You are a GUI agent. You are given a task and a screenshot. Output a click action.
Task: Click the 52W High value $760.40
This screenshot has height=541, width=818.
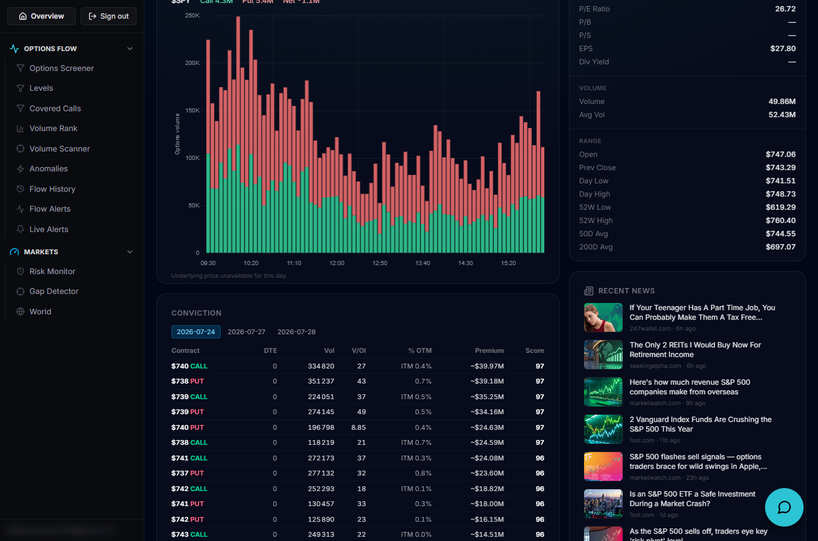click(781, 221)
